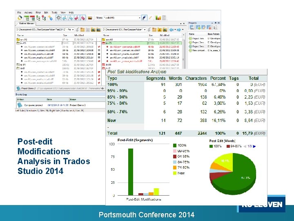
Task: Click the red table compare icon in toolbar
Action: [x=32, y=18]
